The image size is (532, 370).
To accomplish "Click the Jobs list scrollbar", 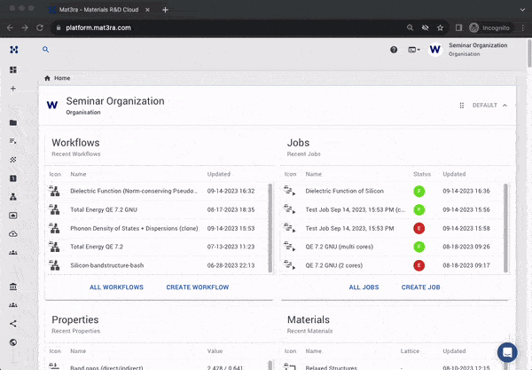I will [x=505, y=228].
